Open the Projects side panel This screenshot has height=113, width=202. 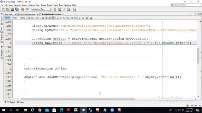tap(2, 39)
